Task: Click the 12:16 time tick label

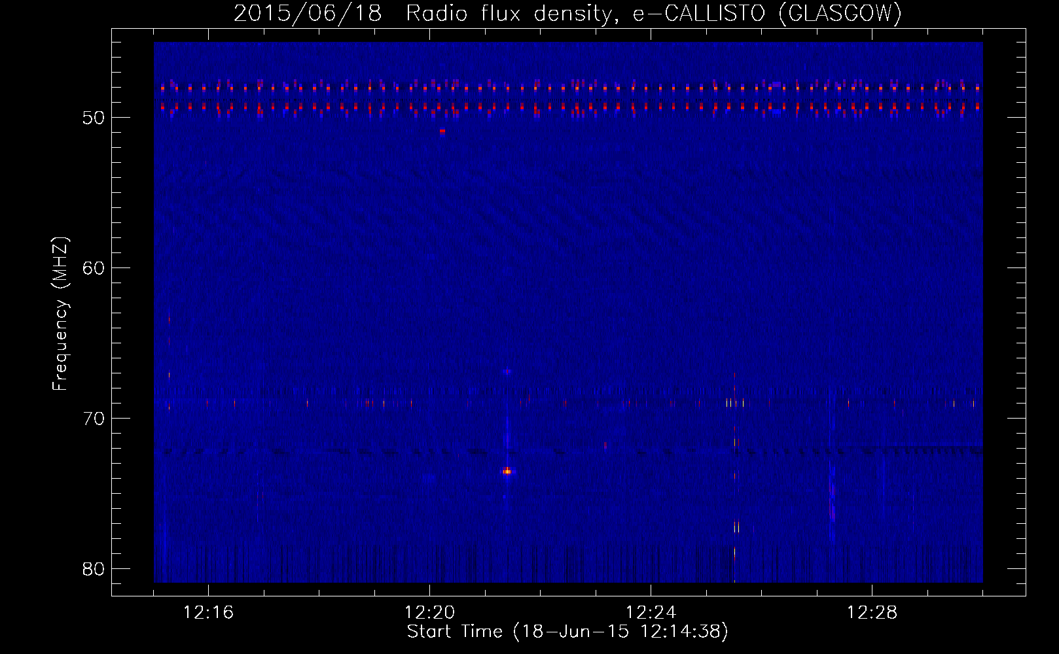Action: 208,613
